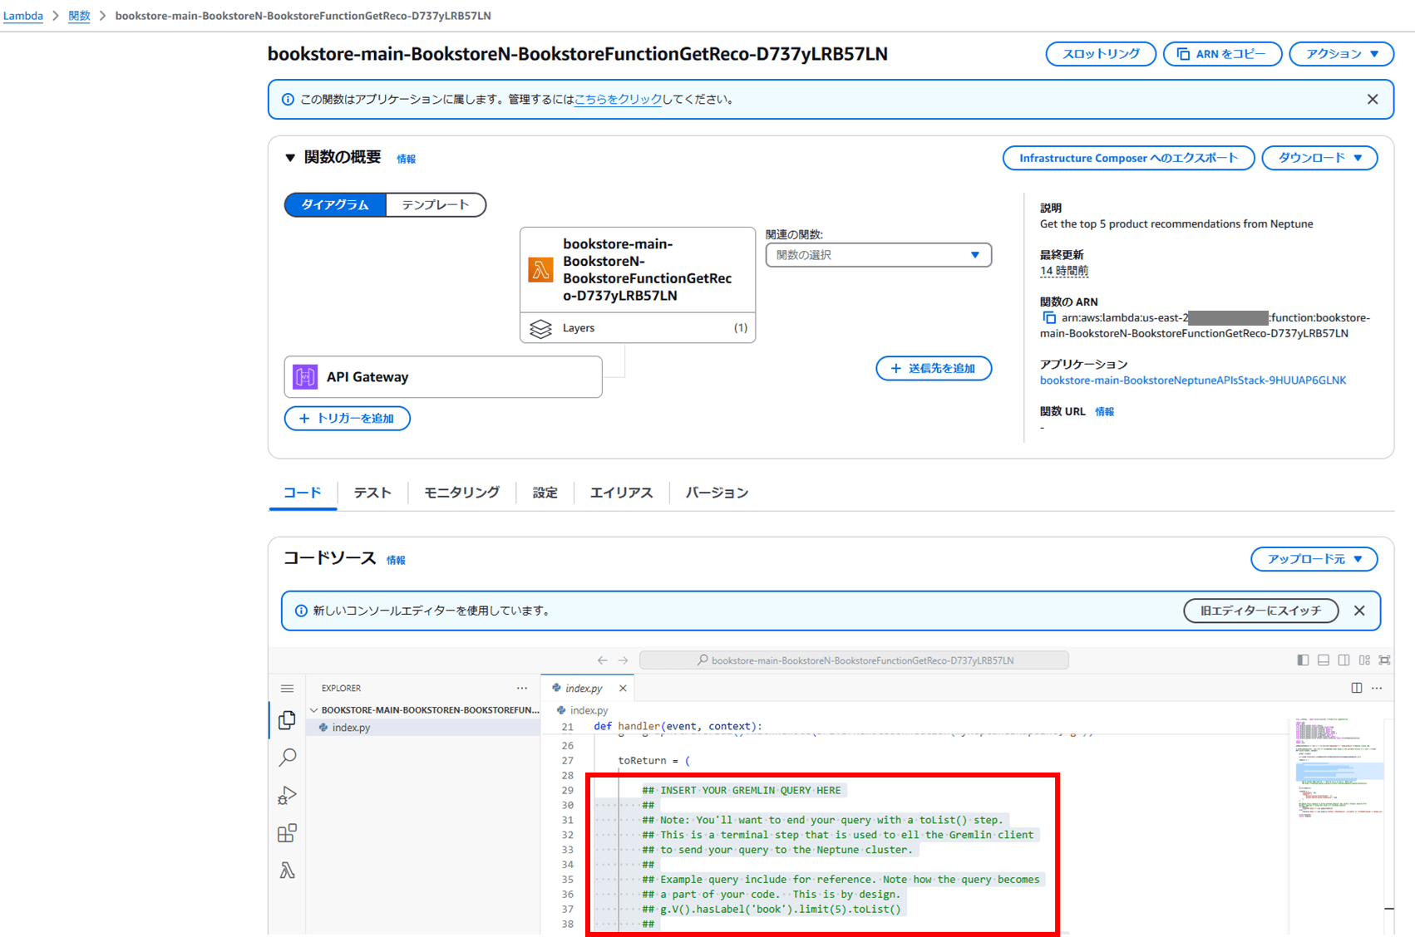The height and width of the screenshot is (937, 1415).
Task: Open editor more actions ellipsis
Action: (x=1377, y=688)
